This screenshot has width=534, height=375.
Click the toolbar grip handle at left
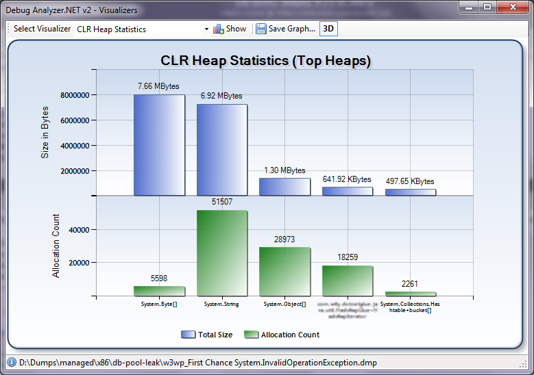pyautogui.click(x=8, y=29)
